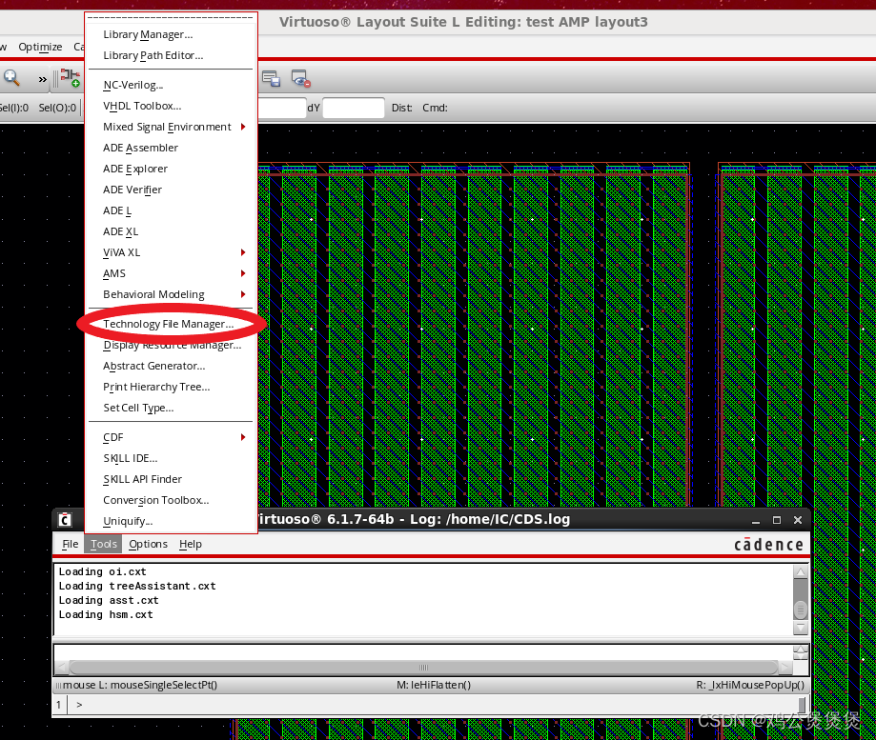Click 'mouse L: mouseSingleSelectPt()' status text
Image resolution: width=876 pixels, height=740 pixels.
tap(140, 685)
